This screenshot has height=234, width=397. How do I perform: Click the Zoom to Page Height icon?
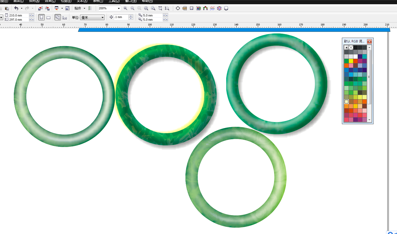click(167, 8)
